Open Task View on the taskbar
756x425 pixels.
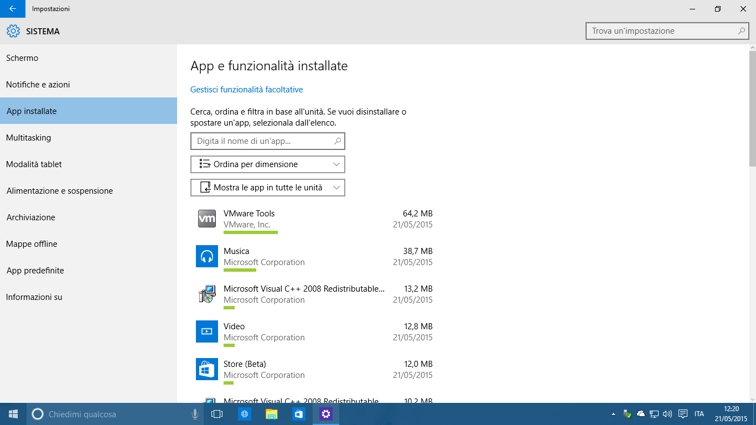(x=217, y=414)
